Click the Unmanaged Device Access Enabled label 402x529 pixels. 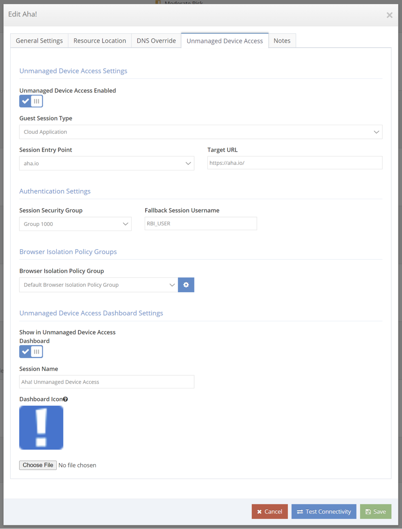click(68, 91)
